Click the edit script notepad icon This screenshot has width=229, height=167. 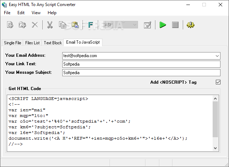[x=147, y=25]
